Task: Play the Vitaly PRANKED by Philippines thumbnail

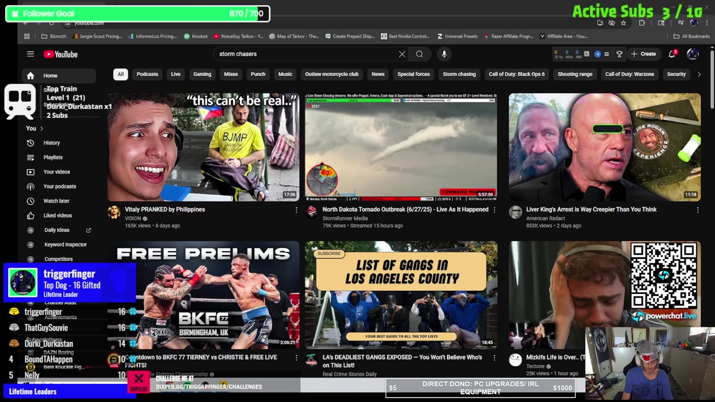Action: pos(203,147)
